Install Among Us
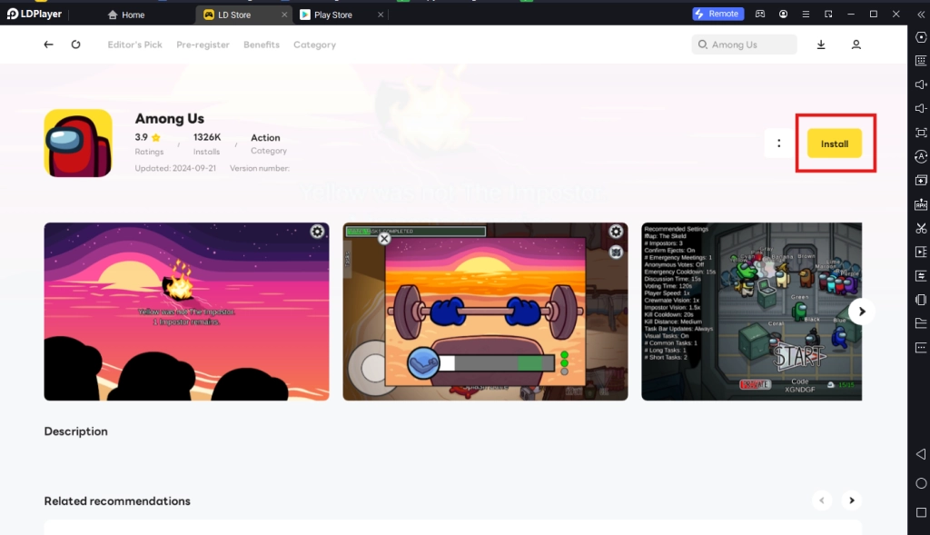This screenshot has width=930, height=535. pyautogui.click(x=835, y=144)
